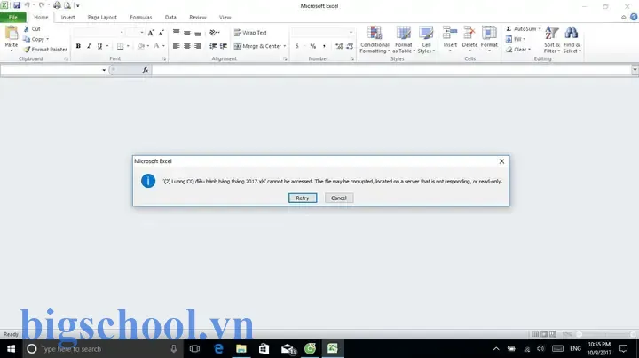Open the View tab
This screenshot has height=358, width=639.
tap(225, 18)
